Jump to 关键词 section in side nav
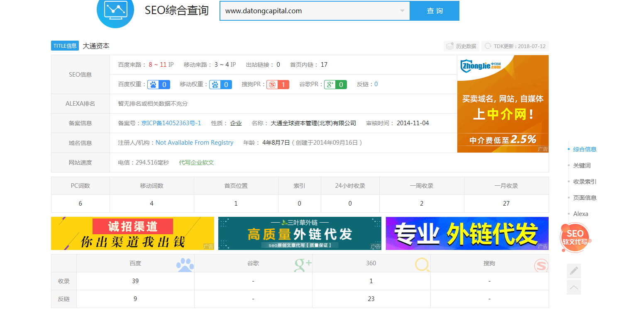620x313 pixels. [582, 165]
